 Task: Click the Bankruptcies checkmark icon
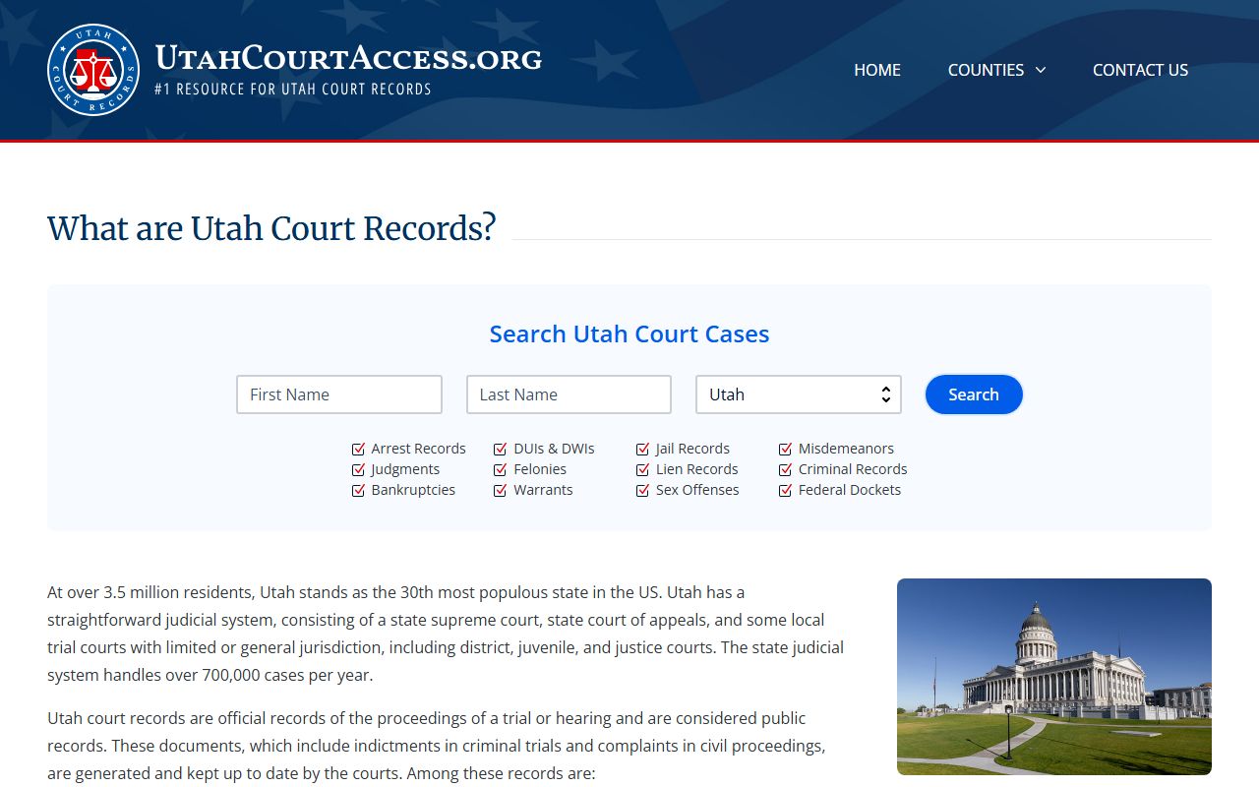358,490
